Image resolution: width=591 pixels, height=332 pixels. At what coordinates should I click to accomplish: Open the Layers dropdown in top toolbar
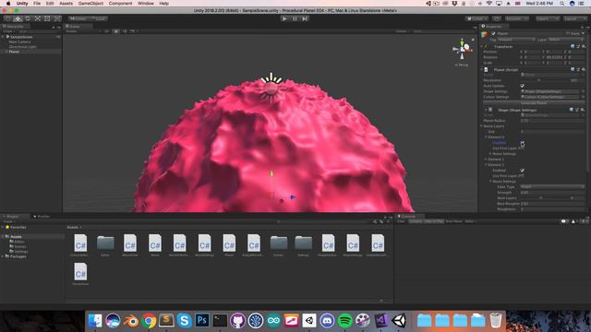pyautogui.click(x=548, y=18)
